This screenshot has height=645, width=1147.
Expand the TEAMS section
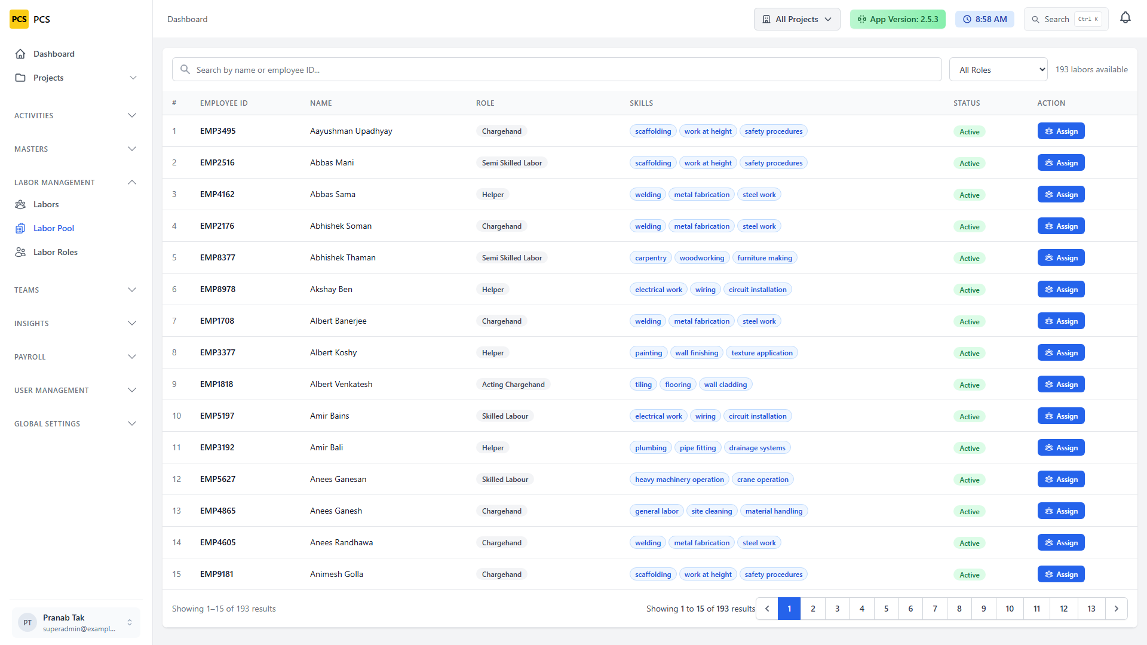point(76,290)
